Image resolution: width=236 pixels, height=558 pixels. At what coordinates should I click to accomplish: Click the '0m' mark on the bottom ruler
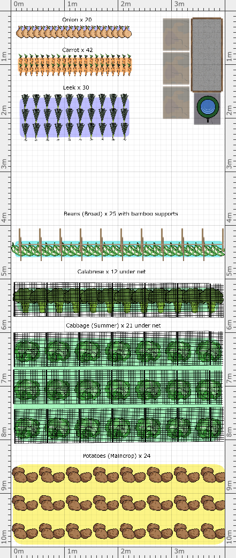coord(19,552)
